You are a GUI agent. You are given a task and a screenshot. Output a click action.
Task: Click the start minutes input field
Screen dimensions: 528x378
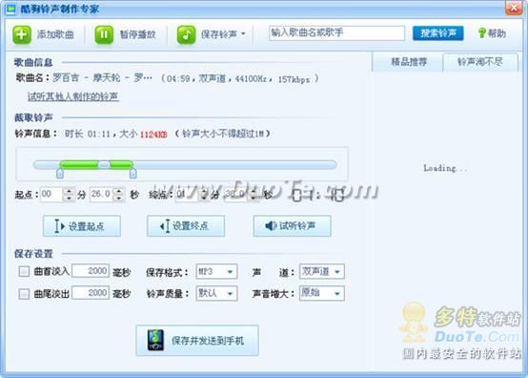pyautogui.click(x=51, y=194)
